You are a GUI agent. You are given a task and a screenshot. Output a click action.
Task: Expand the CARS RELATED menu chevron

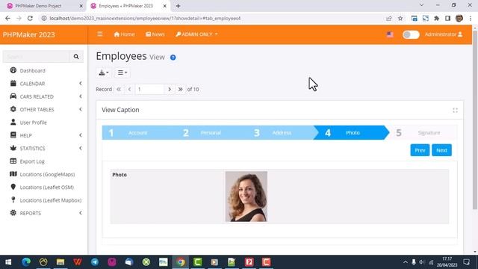(81, 96)
